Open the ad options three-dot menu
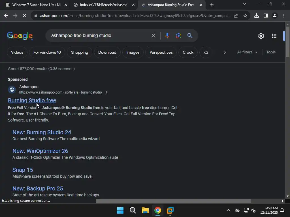The height and width of the screenshot is (217, 290). 107,93
